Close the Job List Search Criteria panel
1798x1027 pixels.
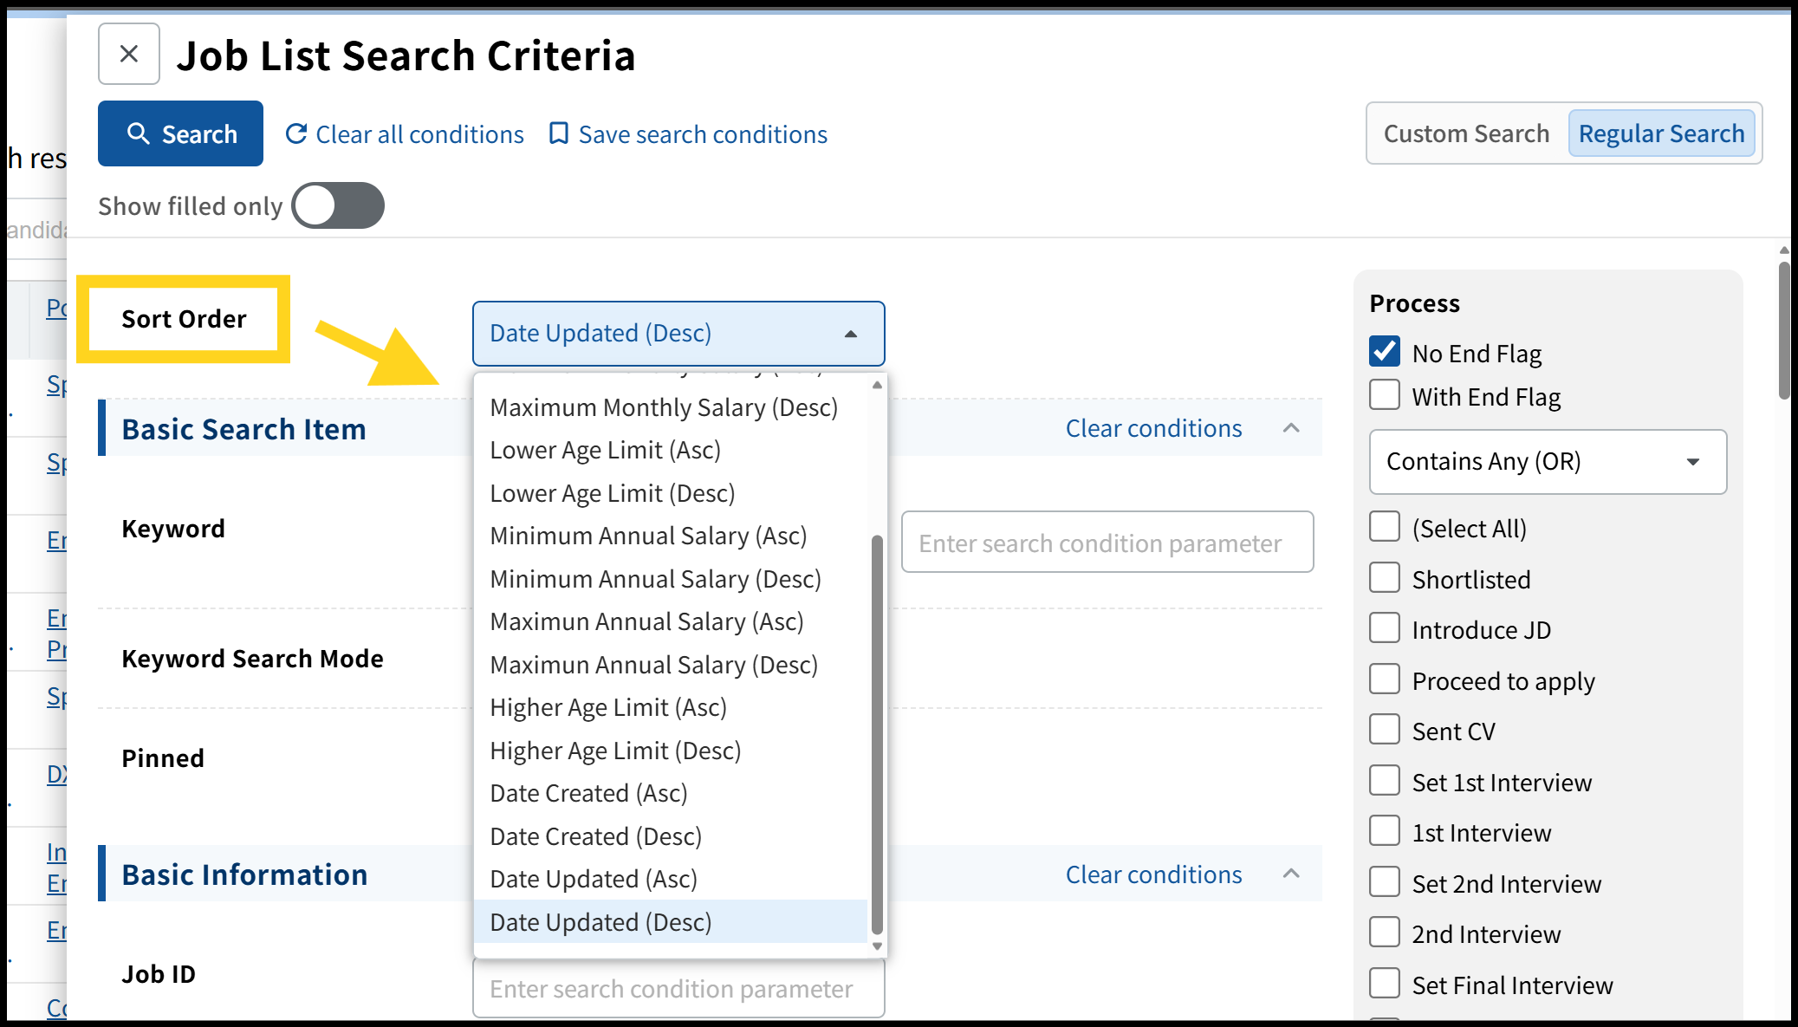(129, 55)
